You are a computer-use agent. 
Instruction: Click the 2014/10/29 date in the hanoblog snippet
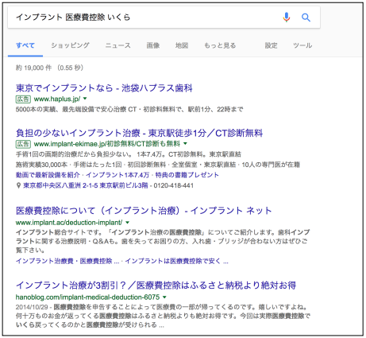[x=32, y=307]
